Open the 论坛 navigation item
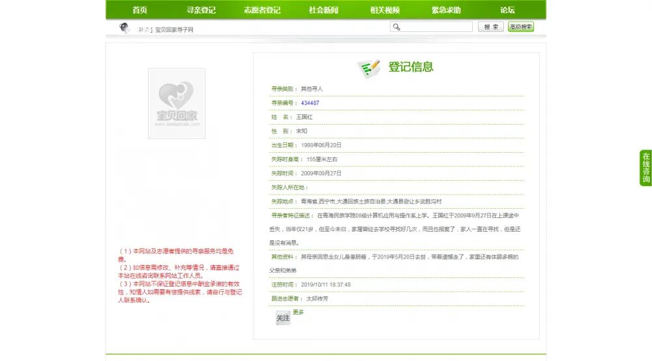Screen dimensions: 652x361 tap(507, 10)
